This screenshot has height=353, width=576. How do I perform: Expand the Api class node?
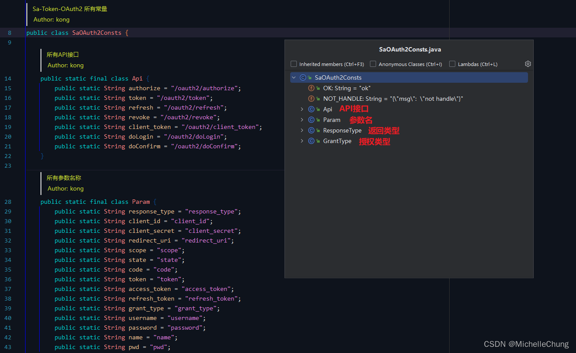click(x=302, y=109)
